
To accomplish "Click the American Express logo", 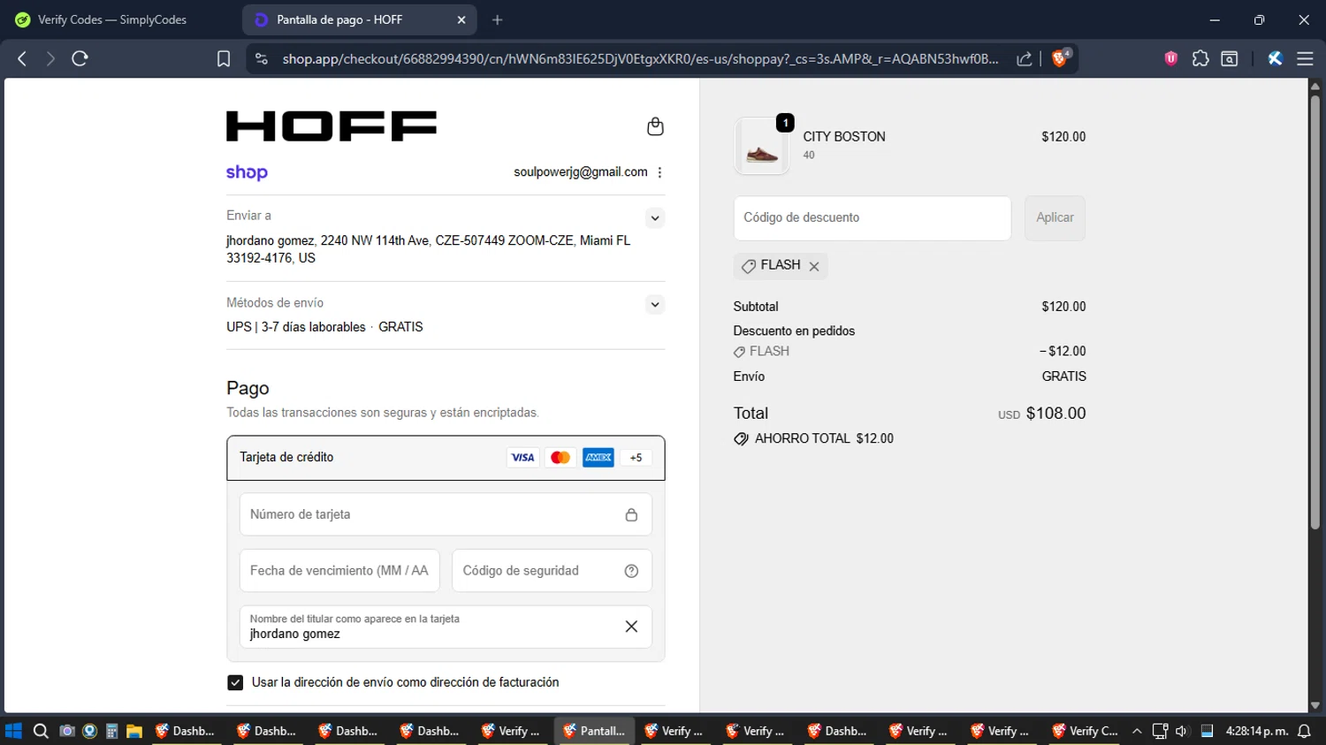I will pyautogui.click(x=598, y=458).
